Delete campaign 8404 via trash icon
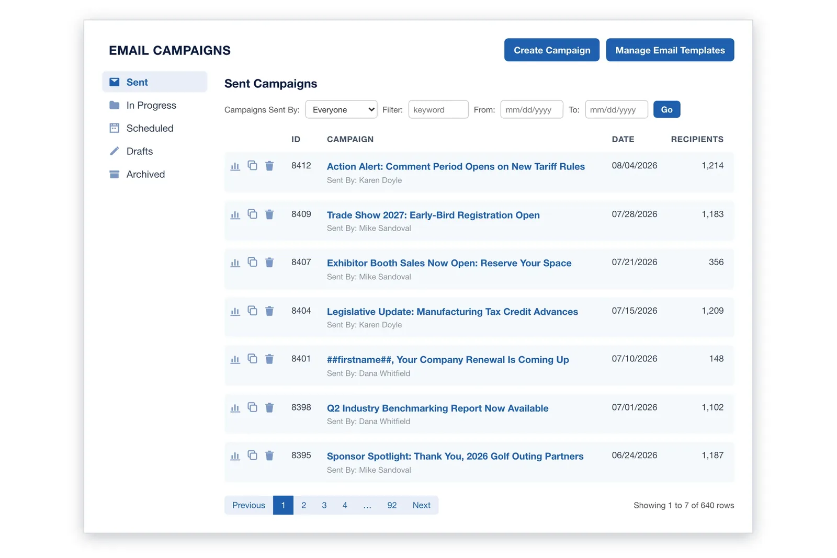The height and width of the screenshot is (558, 837). click(x=269, y=311)
